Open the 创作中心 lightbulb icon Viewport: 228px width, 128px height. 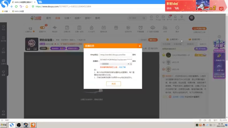pyautogui.click(x=182, y=17)
